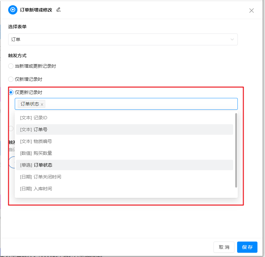265x257 pixels.
Task: Pick [文本] 物质编号 from dropdown list
Action: coord(36,141)
